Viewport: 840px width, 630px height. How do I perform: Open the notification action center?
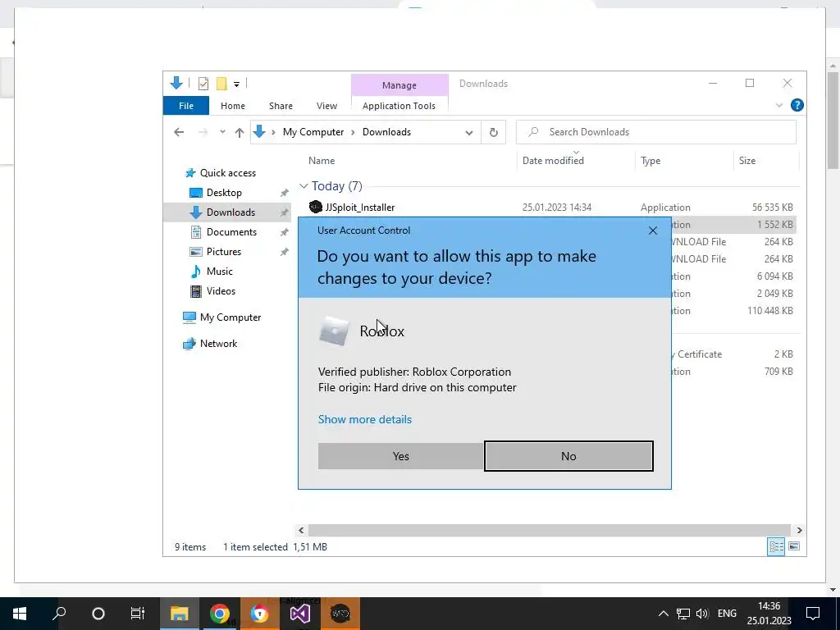point(813,614)
